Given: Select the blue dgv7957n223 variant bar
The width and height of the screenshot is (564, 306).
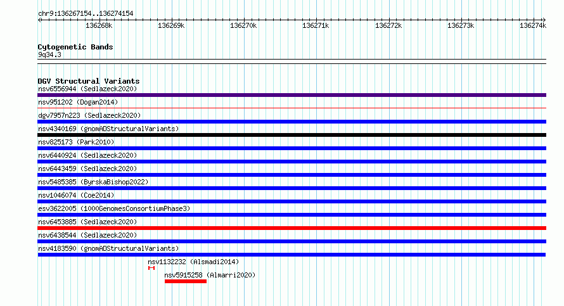Looking at the screenshot, I should coord(292,122).
